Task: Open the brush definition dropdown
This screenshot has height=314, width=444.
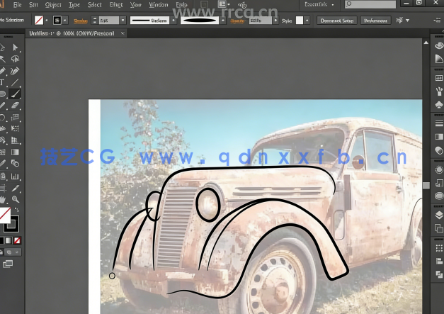Action: click(x=223, y=21)
